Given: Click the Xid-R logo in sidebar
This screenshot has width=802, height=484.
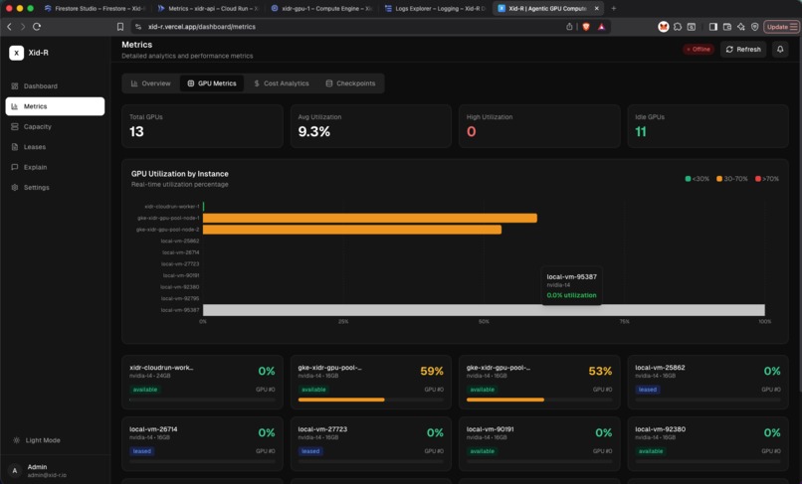Looking at the screenshot, I should 16,53.
